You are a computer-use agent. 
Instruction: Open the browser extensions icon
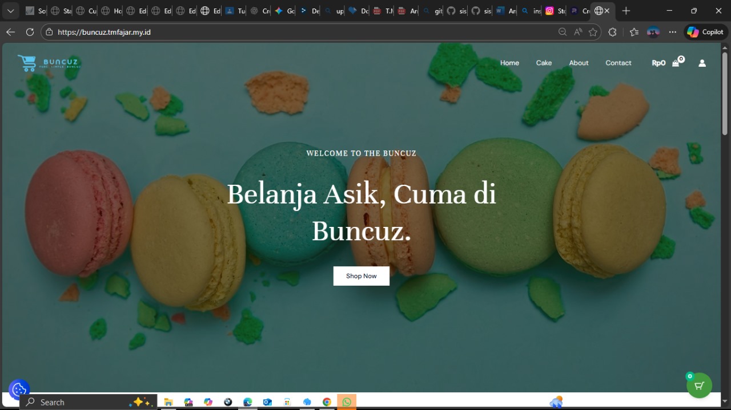(x=613, y=32)
